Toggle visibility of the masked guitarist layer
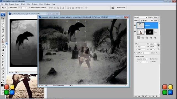The height and width of the screenshot is (99, 177). [135, 32]
